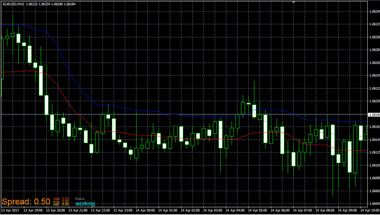Click the '14 Apr 06:00' time axis label
The width and height of the screenshot is (380, 215).
[x=280, y=210]
